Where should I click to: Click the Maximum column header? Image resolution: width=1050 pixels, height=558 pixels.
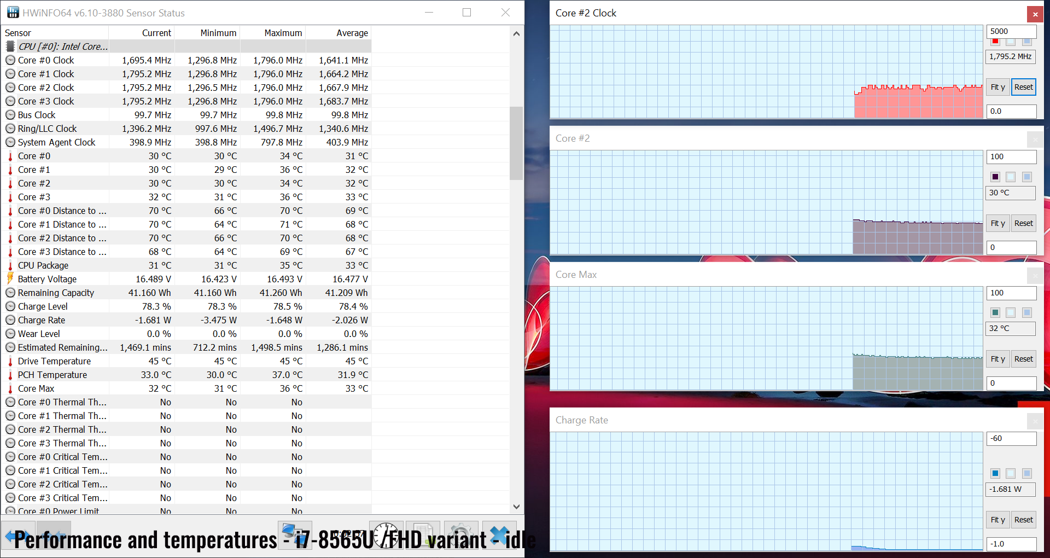point(273,33)
